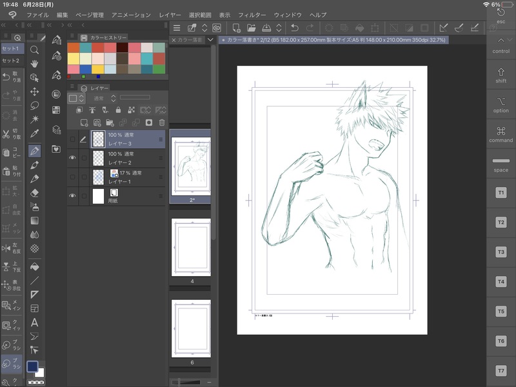Activate the Fill bucket tool
This screenshot has width=516, height=387.
click(35, 266)
